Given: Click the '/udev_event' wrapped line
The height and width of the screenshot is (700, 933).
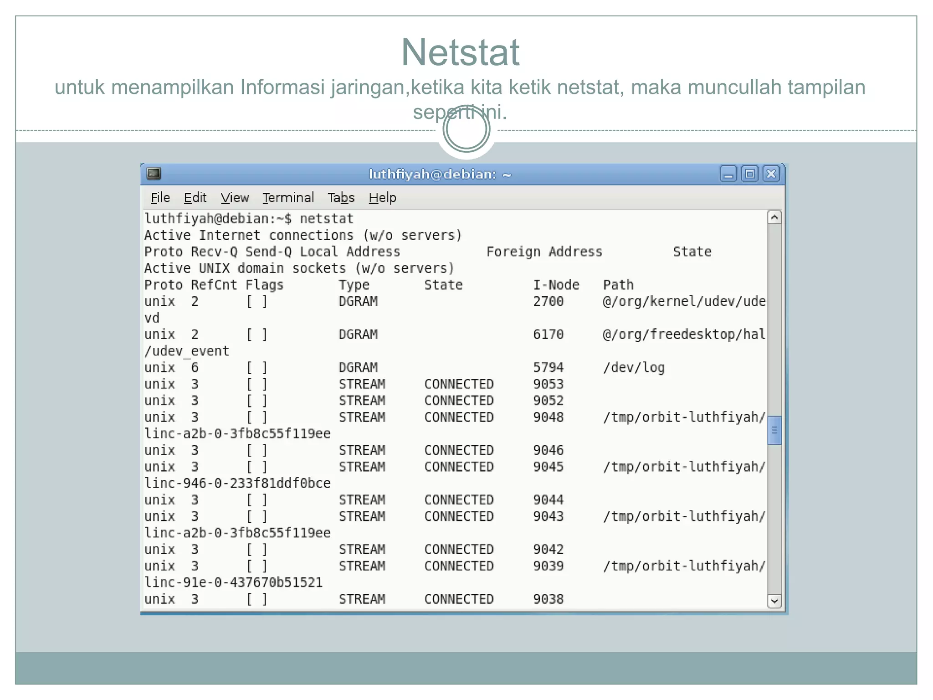Looking at the screenshot, I should pos(187,351).
